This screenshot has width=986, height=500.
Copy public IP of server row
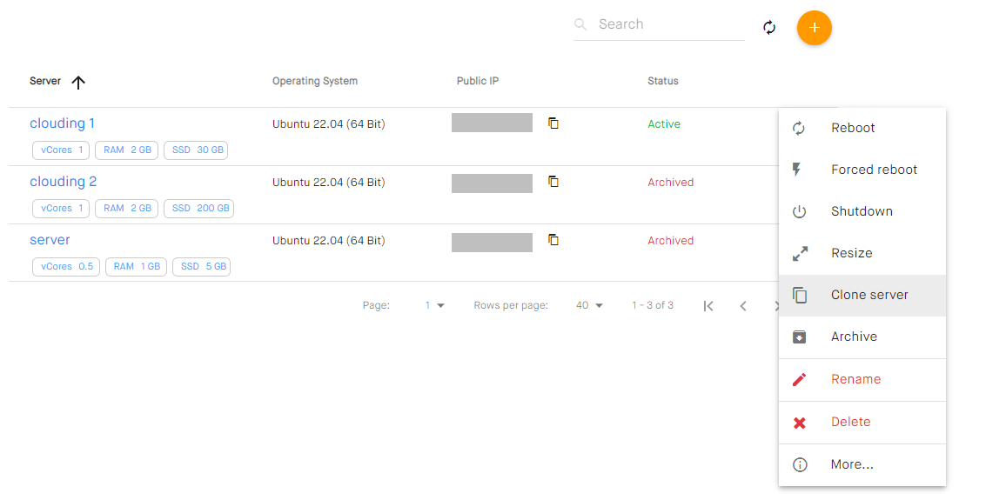coord(553,240)
